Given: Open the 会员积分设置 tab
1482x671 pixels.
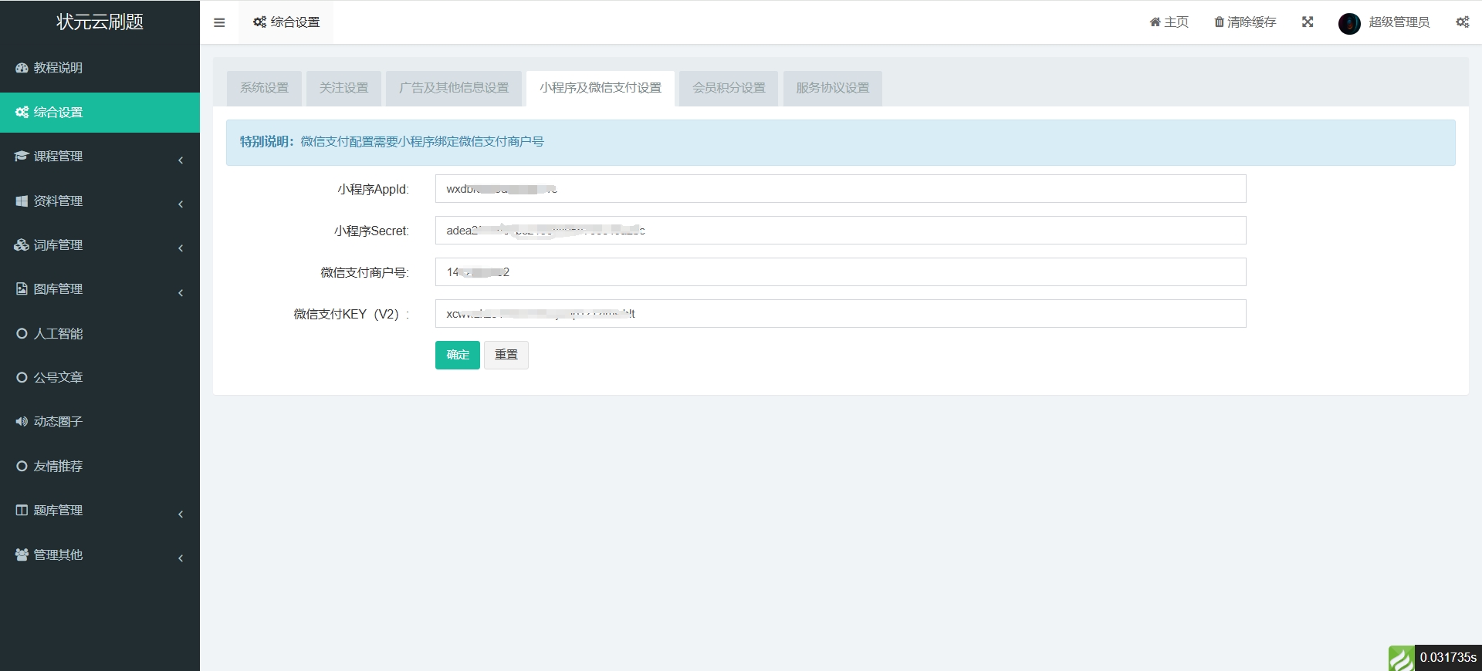Looking at the screenshot, I should (x=729, y=88).
